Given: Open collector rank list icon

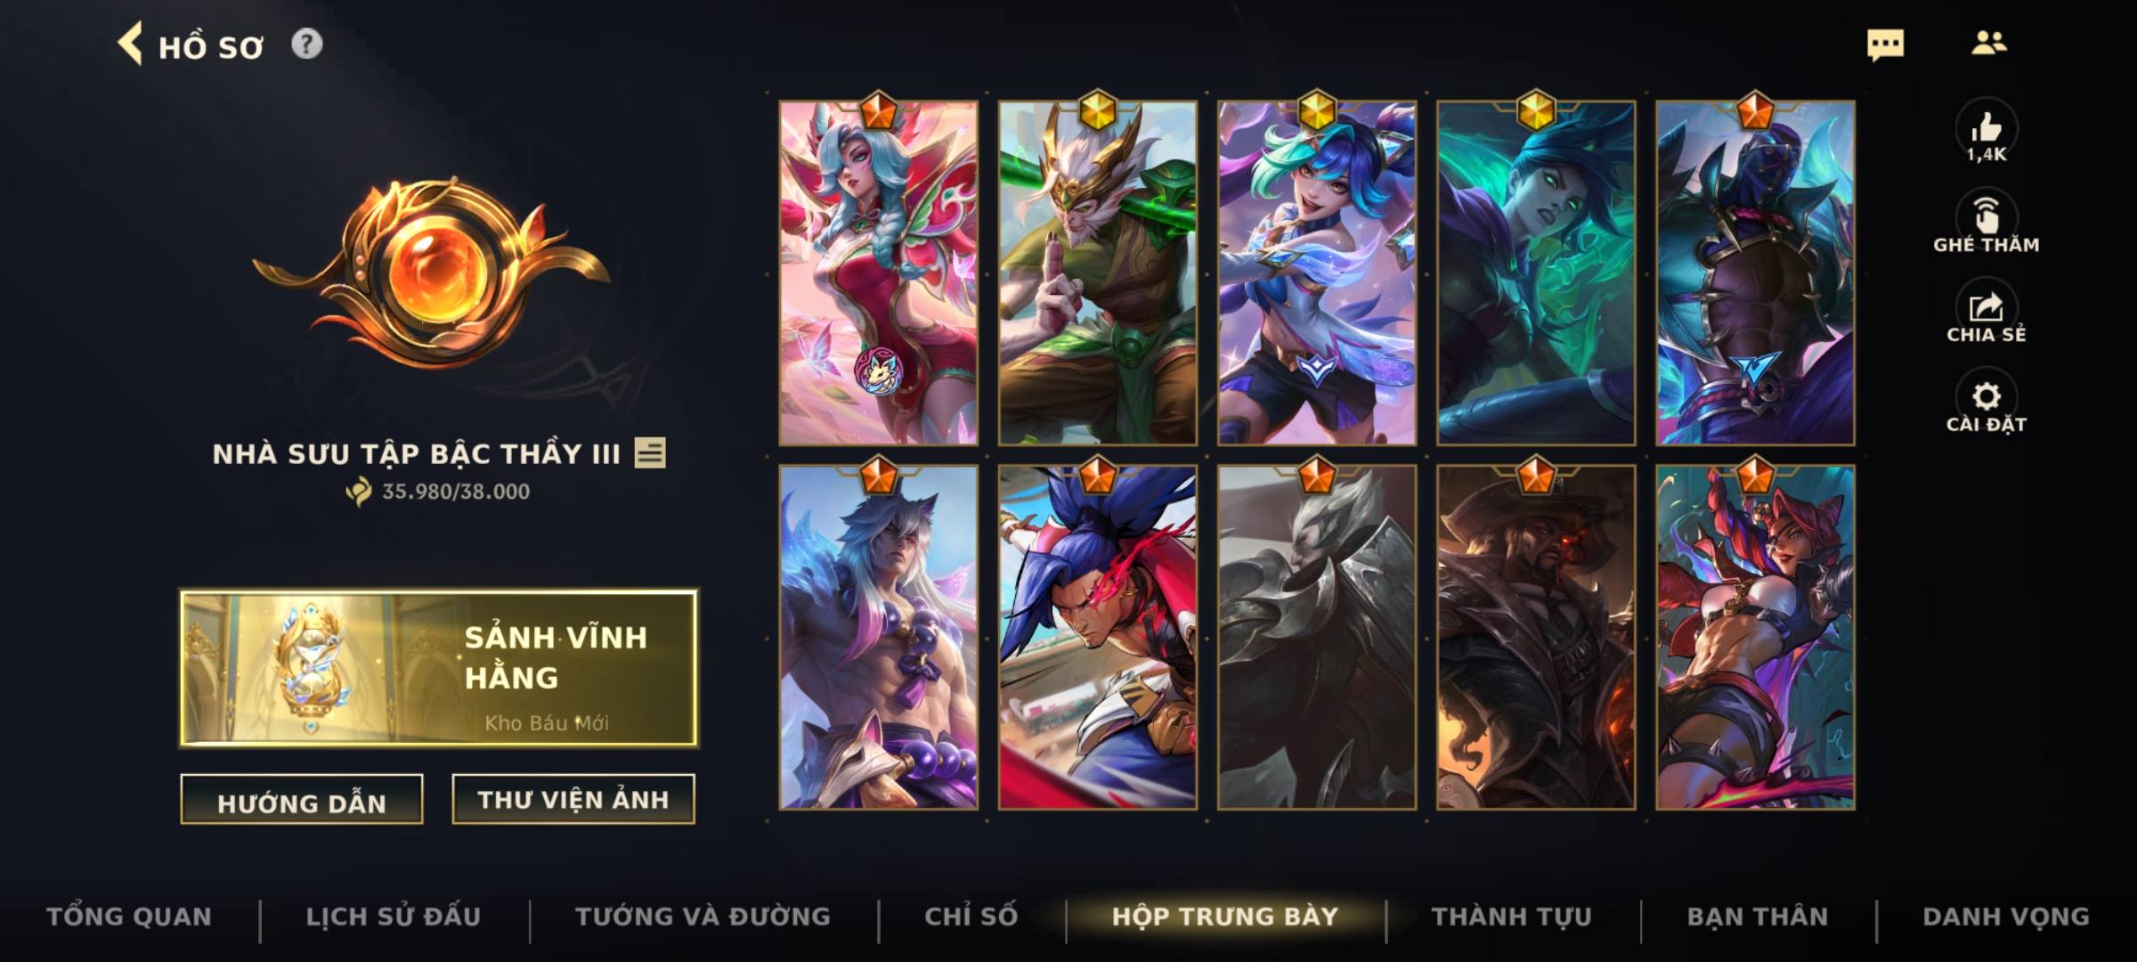Looking at the screenshot, I should pyautogui.click(x=650, y=453).
